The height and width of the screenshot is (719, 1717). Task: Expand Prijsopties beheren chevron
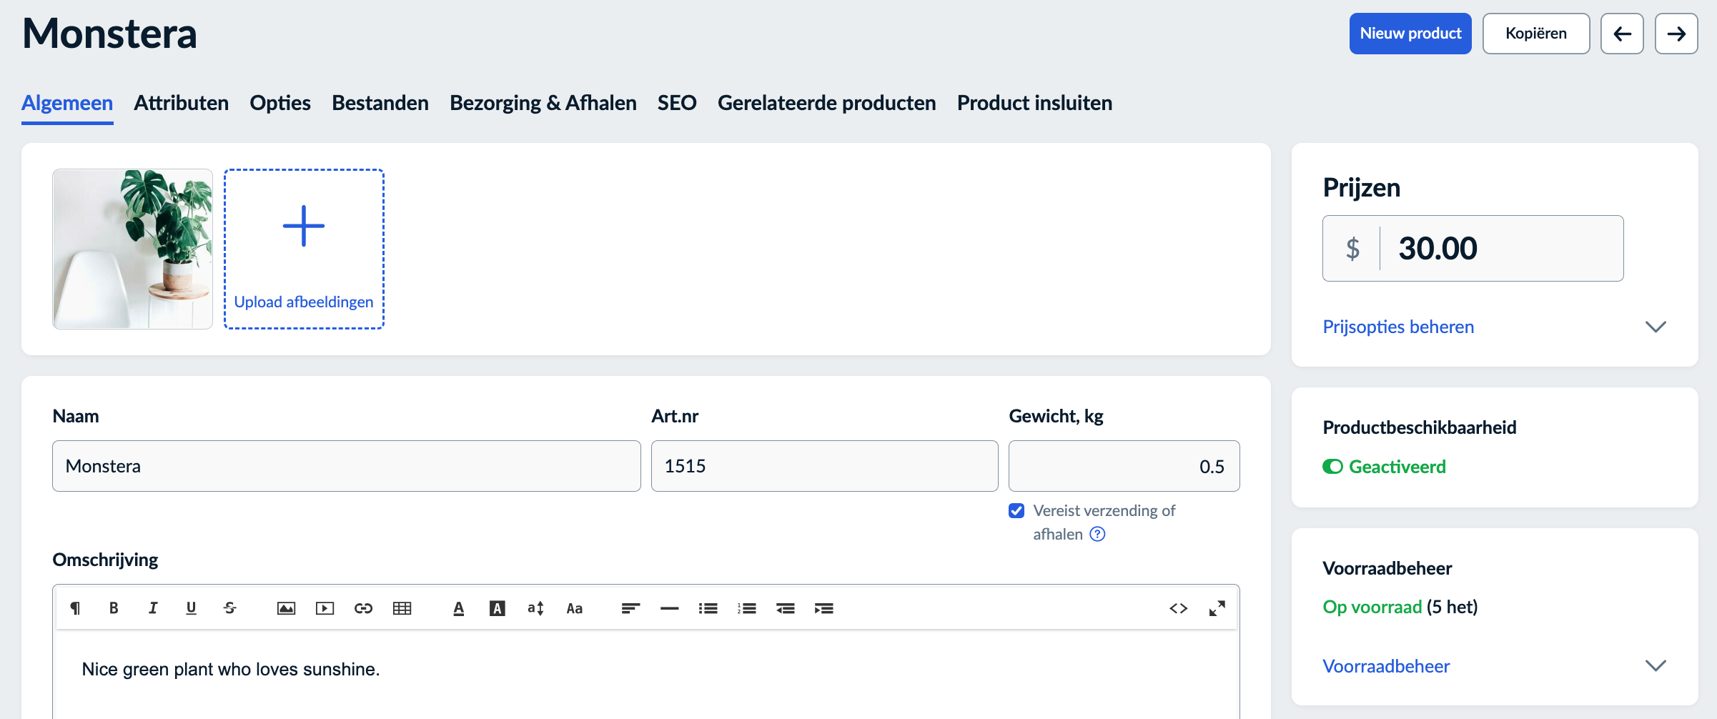pyautogui.click(x=1656, y=327)
